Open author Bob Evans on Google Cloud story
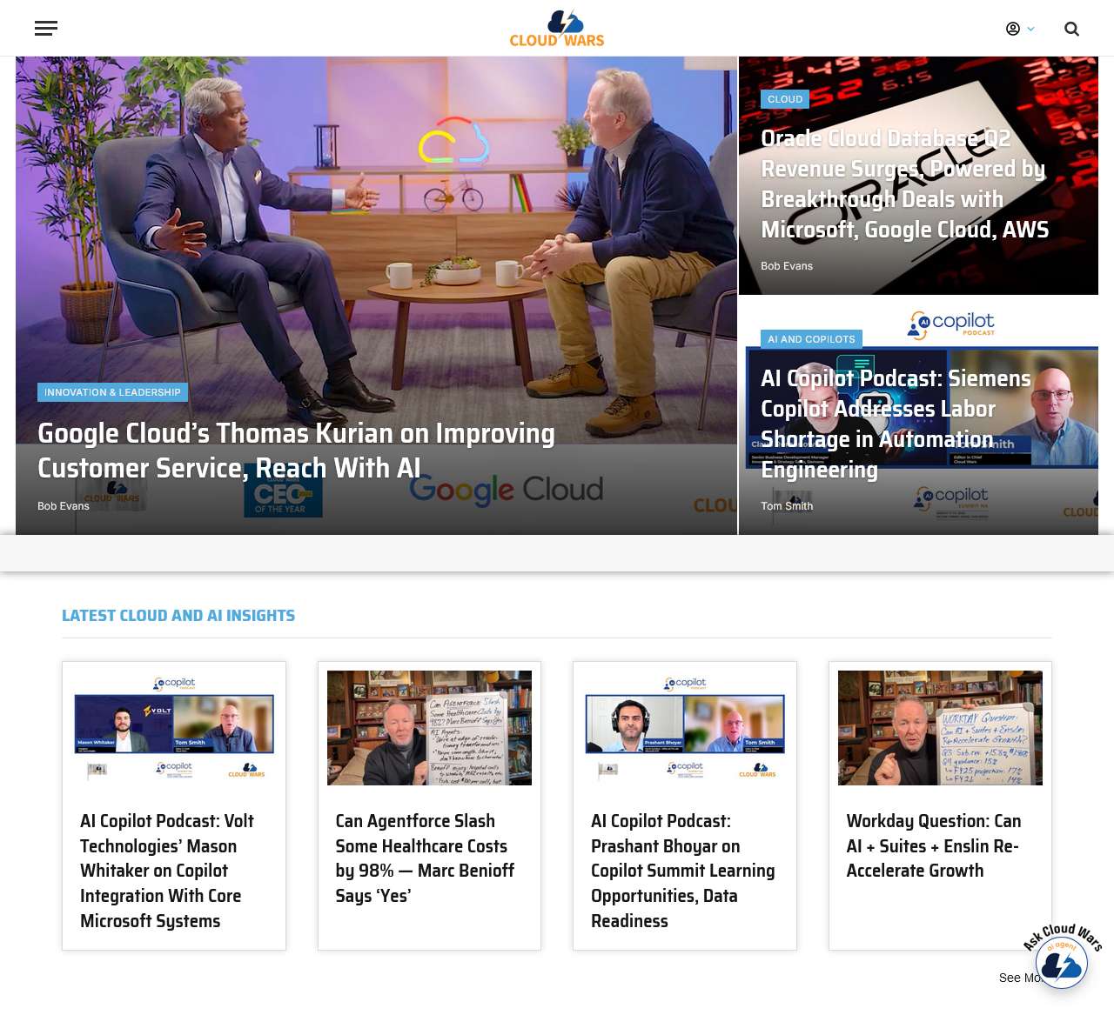1114x1015 pixels. coord(64,506)
